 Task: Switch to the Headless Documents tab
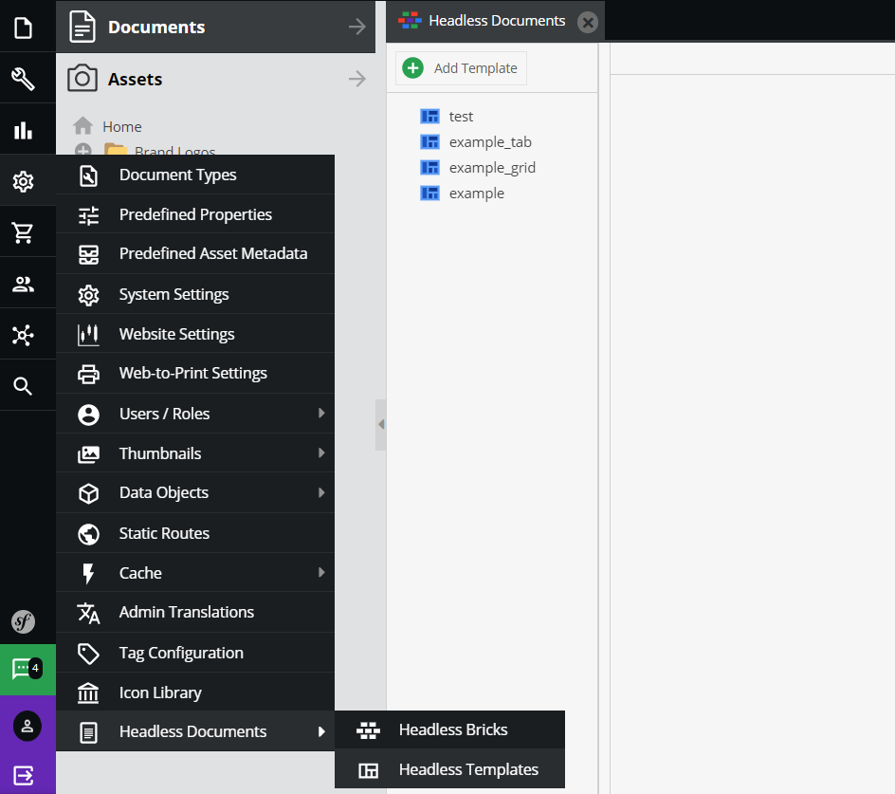point(496,21)
